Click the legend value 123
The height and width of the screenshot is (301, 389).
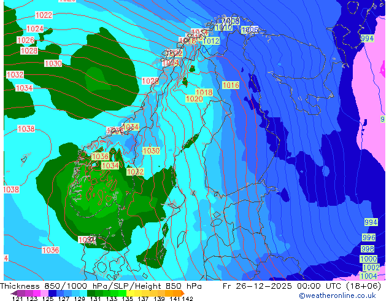(32, 299)
